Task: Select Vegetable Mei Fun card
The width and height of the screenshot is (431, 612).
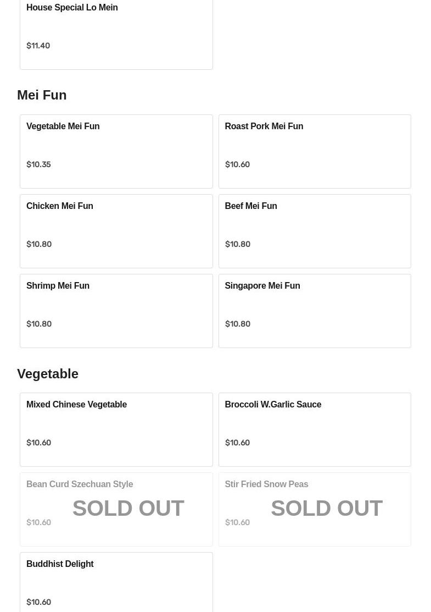Action: pyautogui.click(x=116, y=151)
